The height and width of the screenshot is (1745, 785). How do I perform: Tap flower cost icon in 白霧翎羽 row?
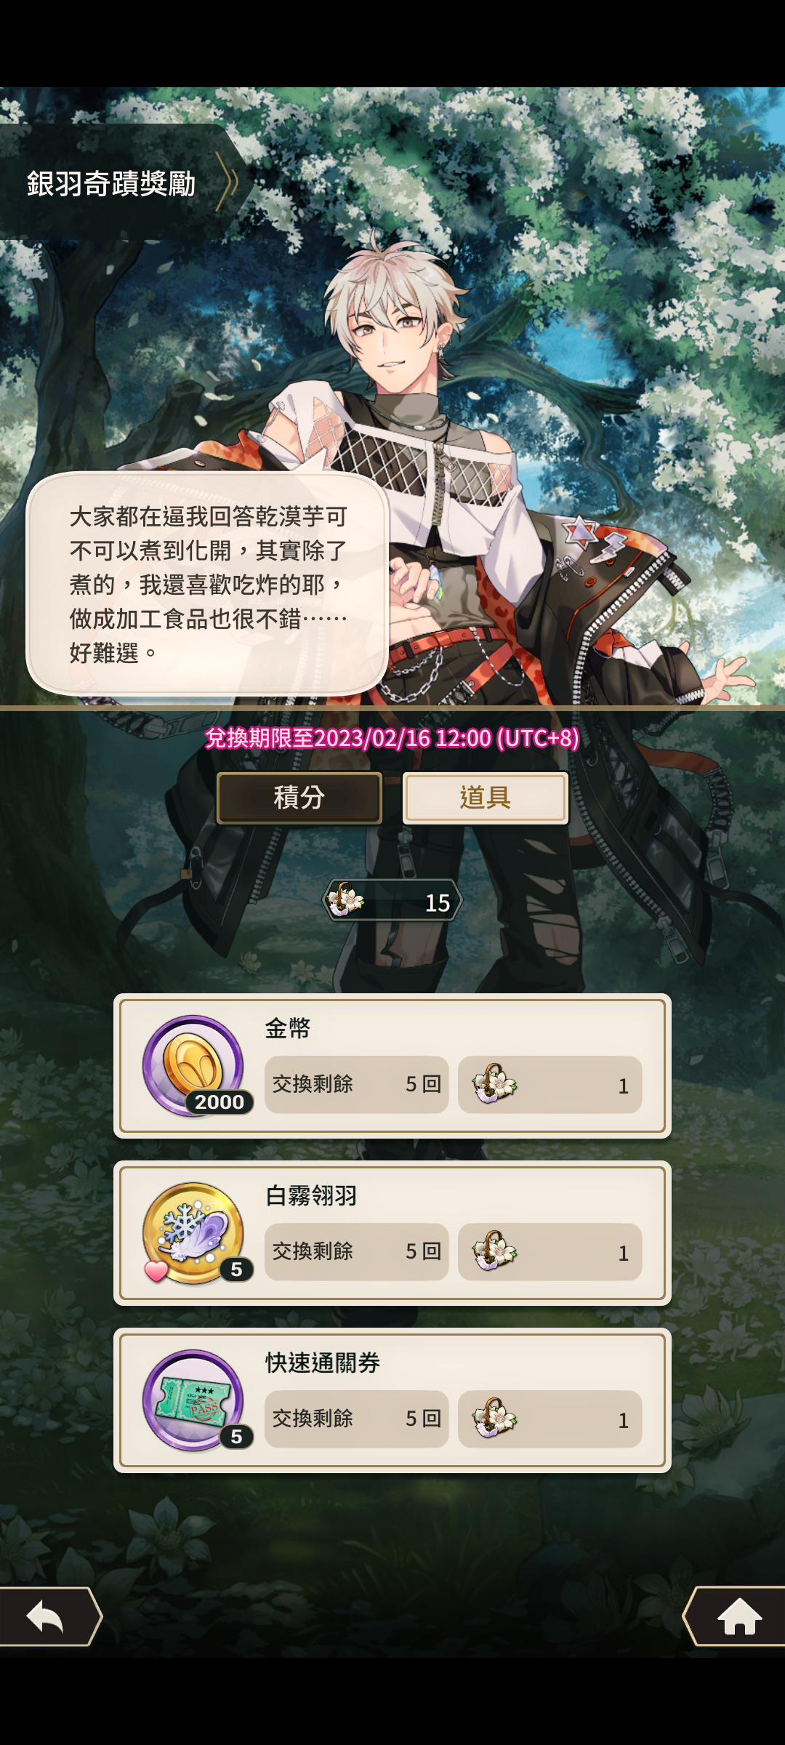click(494, 1251)
